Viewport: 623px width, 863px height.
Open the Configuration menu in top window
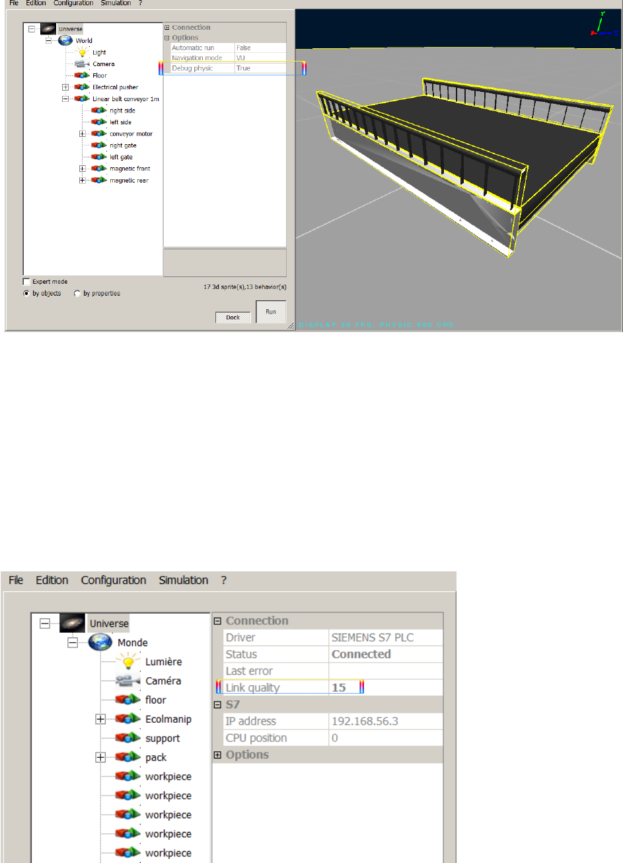73,3
